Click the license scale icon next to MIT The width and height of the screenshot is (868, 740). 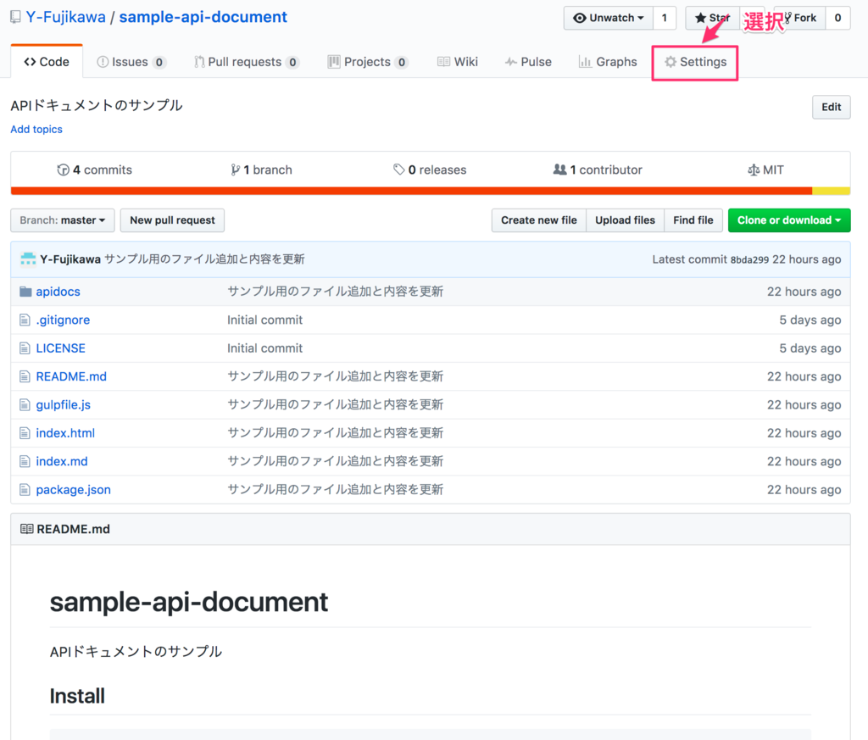pyautogui.click(x=754, y=170)
